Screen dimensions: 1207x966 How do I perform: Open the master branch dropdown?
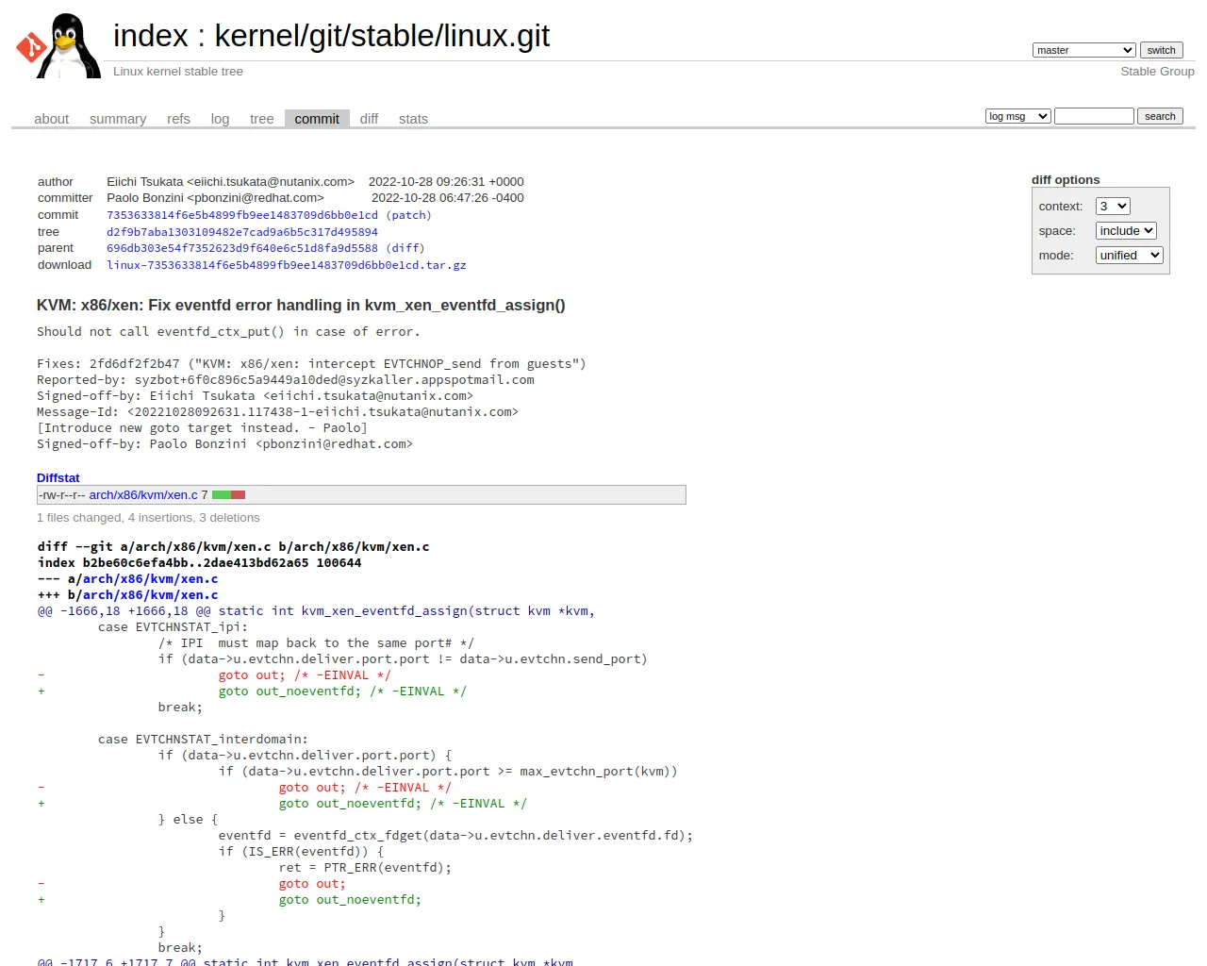pyautogui.click(x=1083, y=50)
